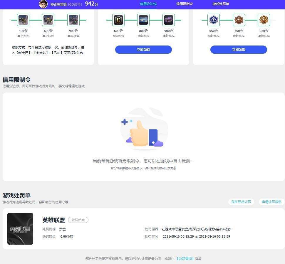Image resolution: width=285 pixels, height=264 pixels.
Task: Click the [QQ账号] account type label
Action: pos(75,4)
